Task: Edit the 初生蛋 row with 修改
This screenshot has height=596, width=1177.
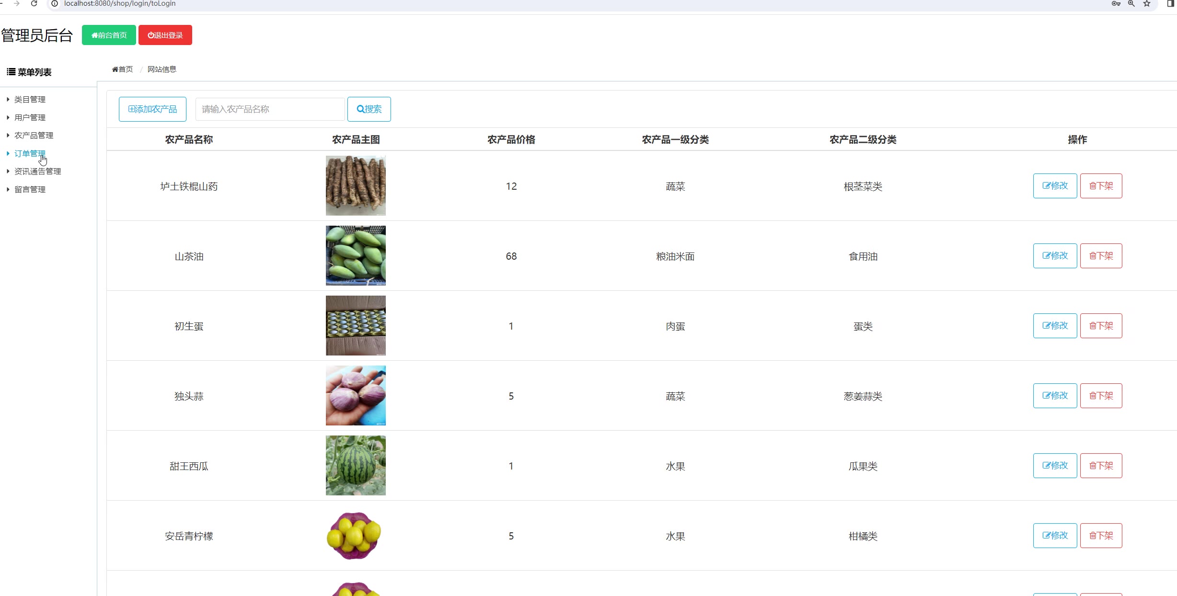Action: pos(1055,326)
